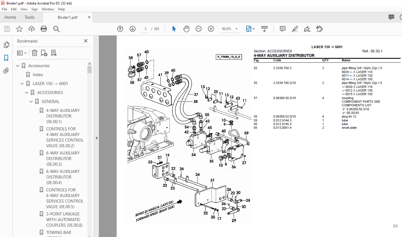The image size is (402, 237).
Task: Switch to the Home tab
Action: (x=10, y=17)
